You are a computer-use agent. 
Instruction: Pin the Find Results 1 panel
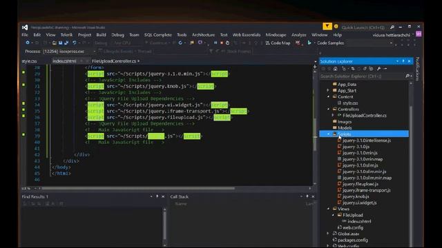coord(157,196)
